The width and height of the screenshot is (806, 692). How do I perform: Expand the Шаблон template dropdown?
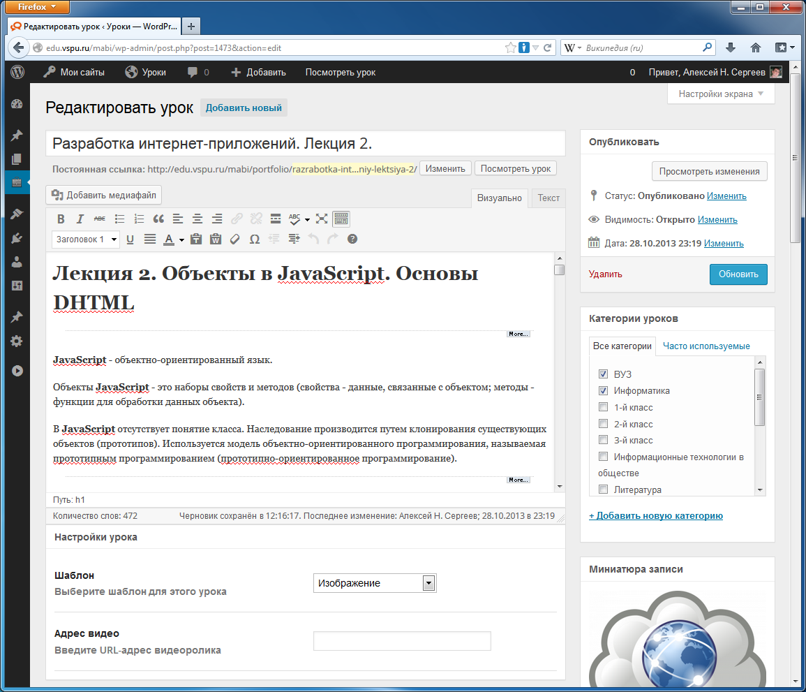click(x=429, y=583)
